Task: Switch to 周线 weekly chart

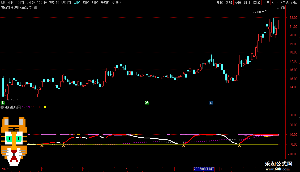Action: (x=86, y=2)
